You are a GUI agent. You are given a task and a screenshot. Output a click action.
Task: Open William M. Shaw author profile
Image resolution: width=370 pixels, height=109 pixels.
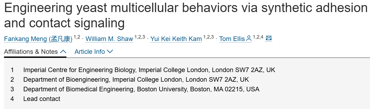(109, 39)
